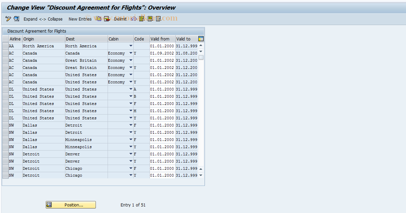Click 'Denver' in NW code Y row

click(x=73, y=161)
